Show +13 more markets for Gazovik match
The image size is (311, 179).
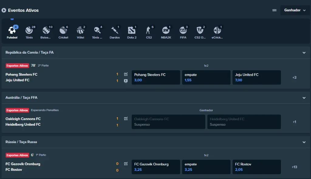[294, 167]
